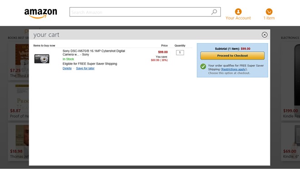
Task: Click the $8.87 book price in background
Action: (15, 111)
